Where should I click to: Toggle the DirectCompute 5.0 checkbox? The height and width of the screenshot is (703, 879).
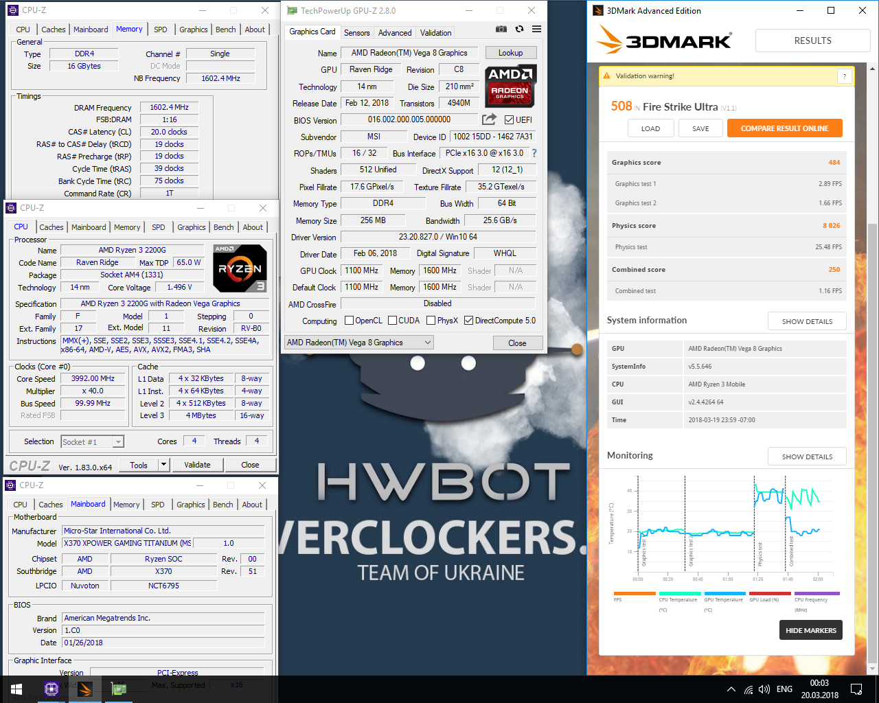click(x=468, y=321)
